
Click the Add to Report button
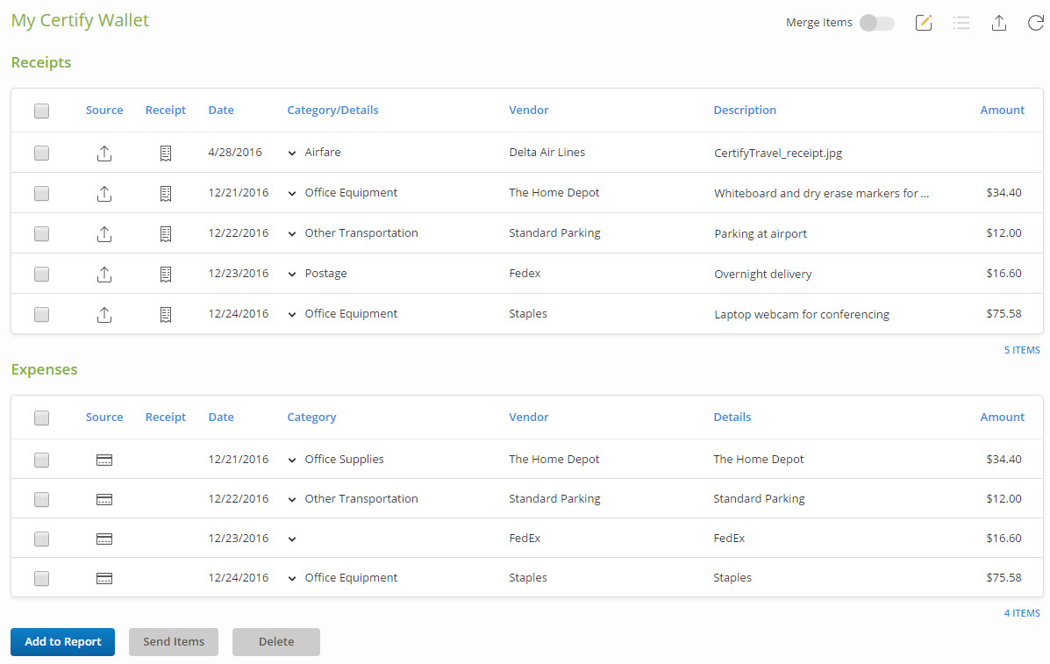[x=62, y=642]
